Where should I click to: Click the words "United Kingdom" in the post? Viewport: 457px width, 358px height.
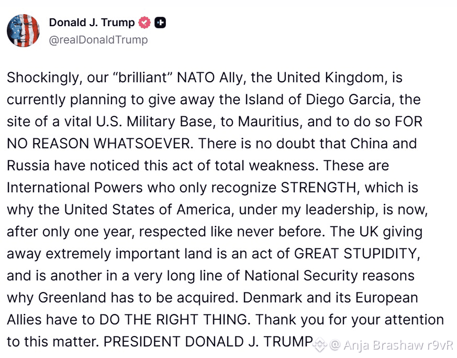tap(331, 78)
